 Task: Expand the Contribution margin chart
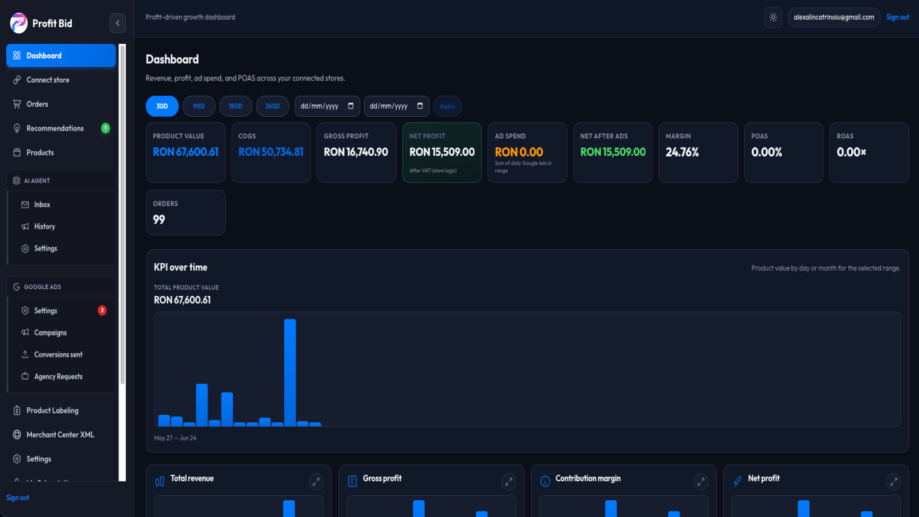(x=701, y=482)
